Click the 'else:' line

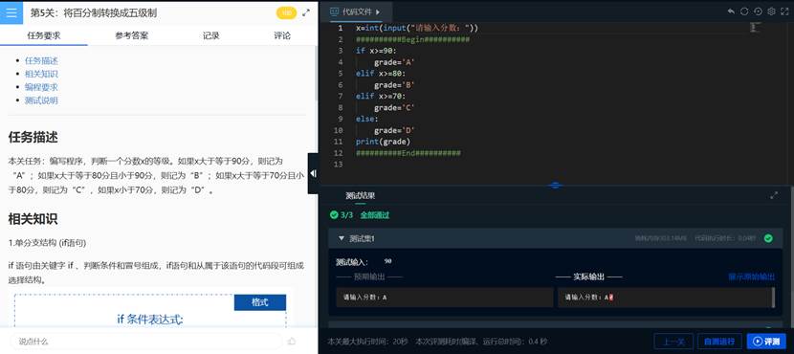click(x=366, y=119)
